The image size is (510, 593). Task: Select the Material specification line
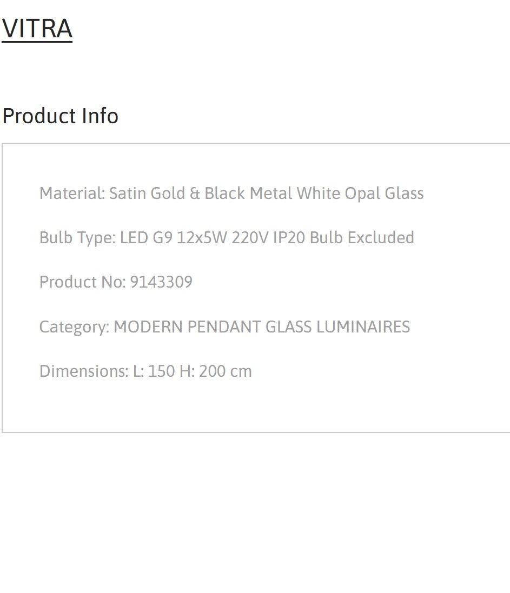click(x=231, y=194)
